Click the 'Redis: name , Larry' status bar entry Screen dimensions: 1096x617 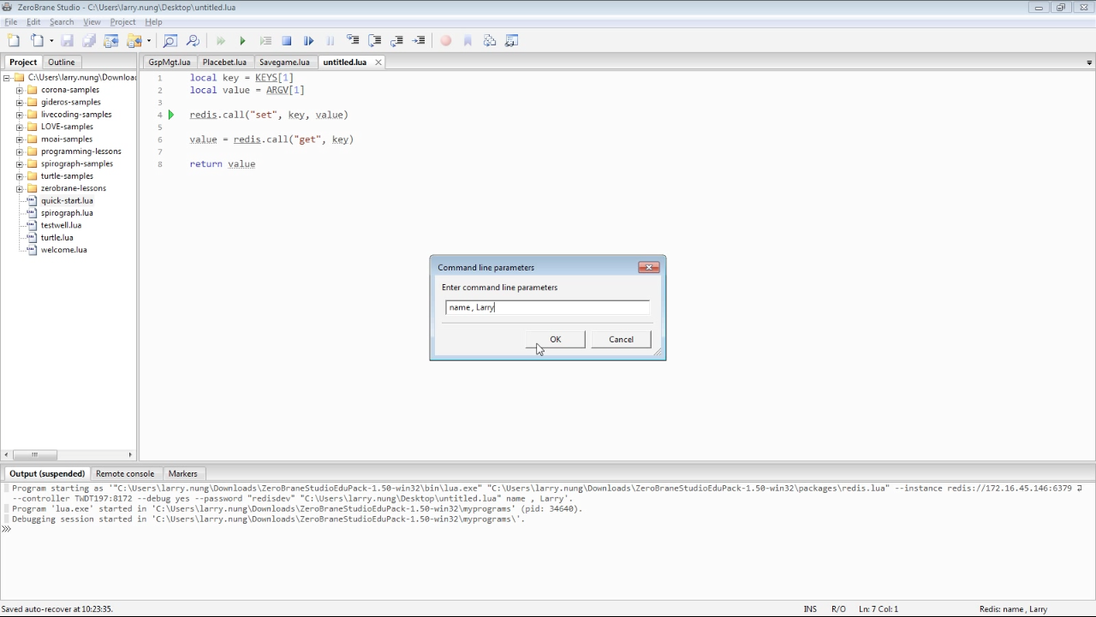coord(1013,609)
